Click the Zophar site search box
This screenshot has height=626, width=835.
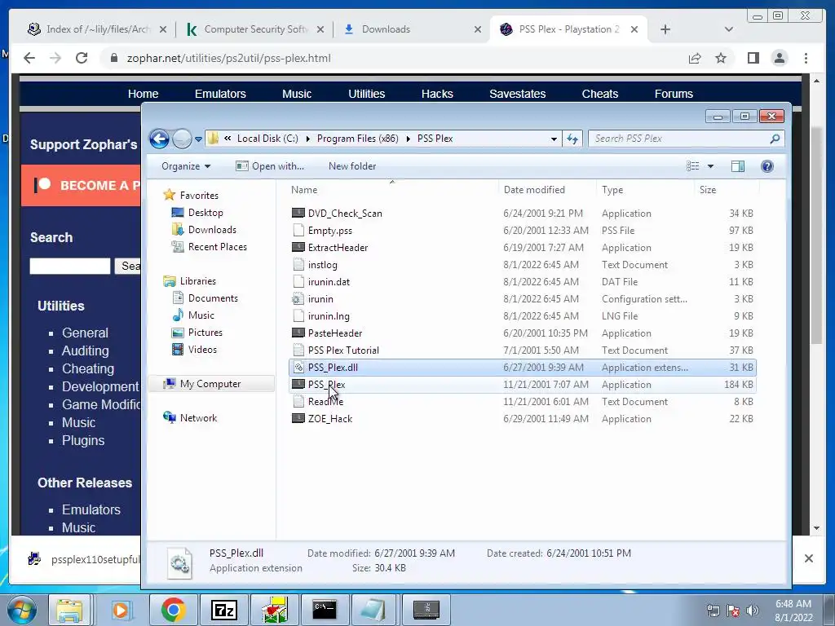(x=70, y=266)
